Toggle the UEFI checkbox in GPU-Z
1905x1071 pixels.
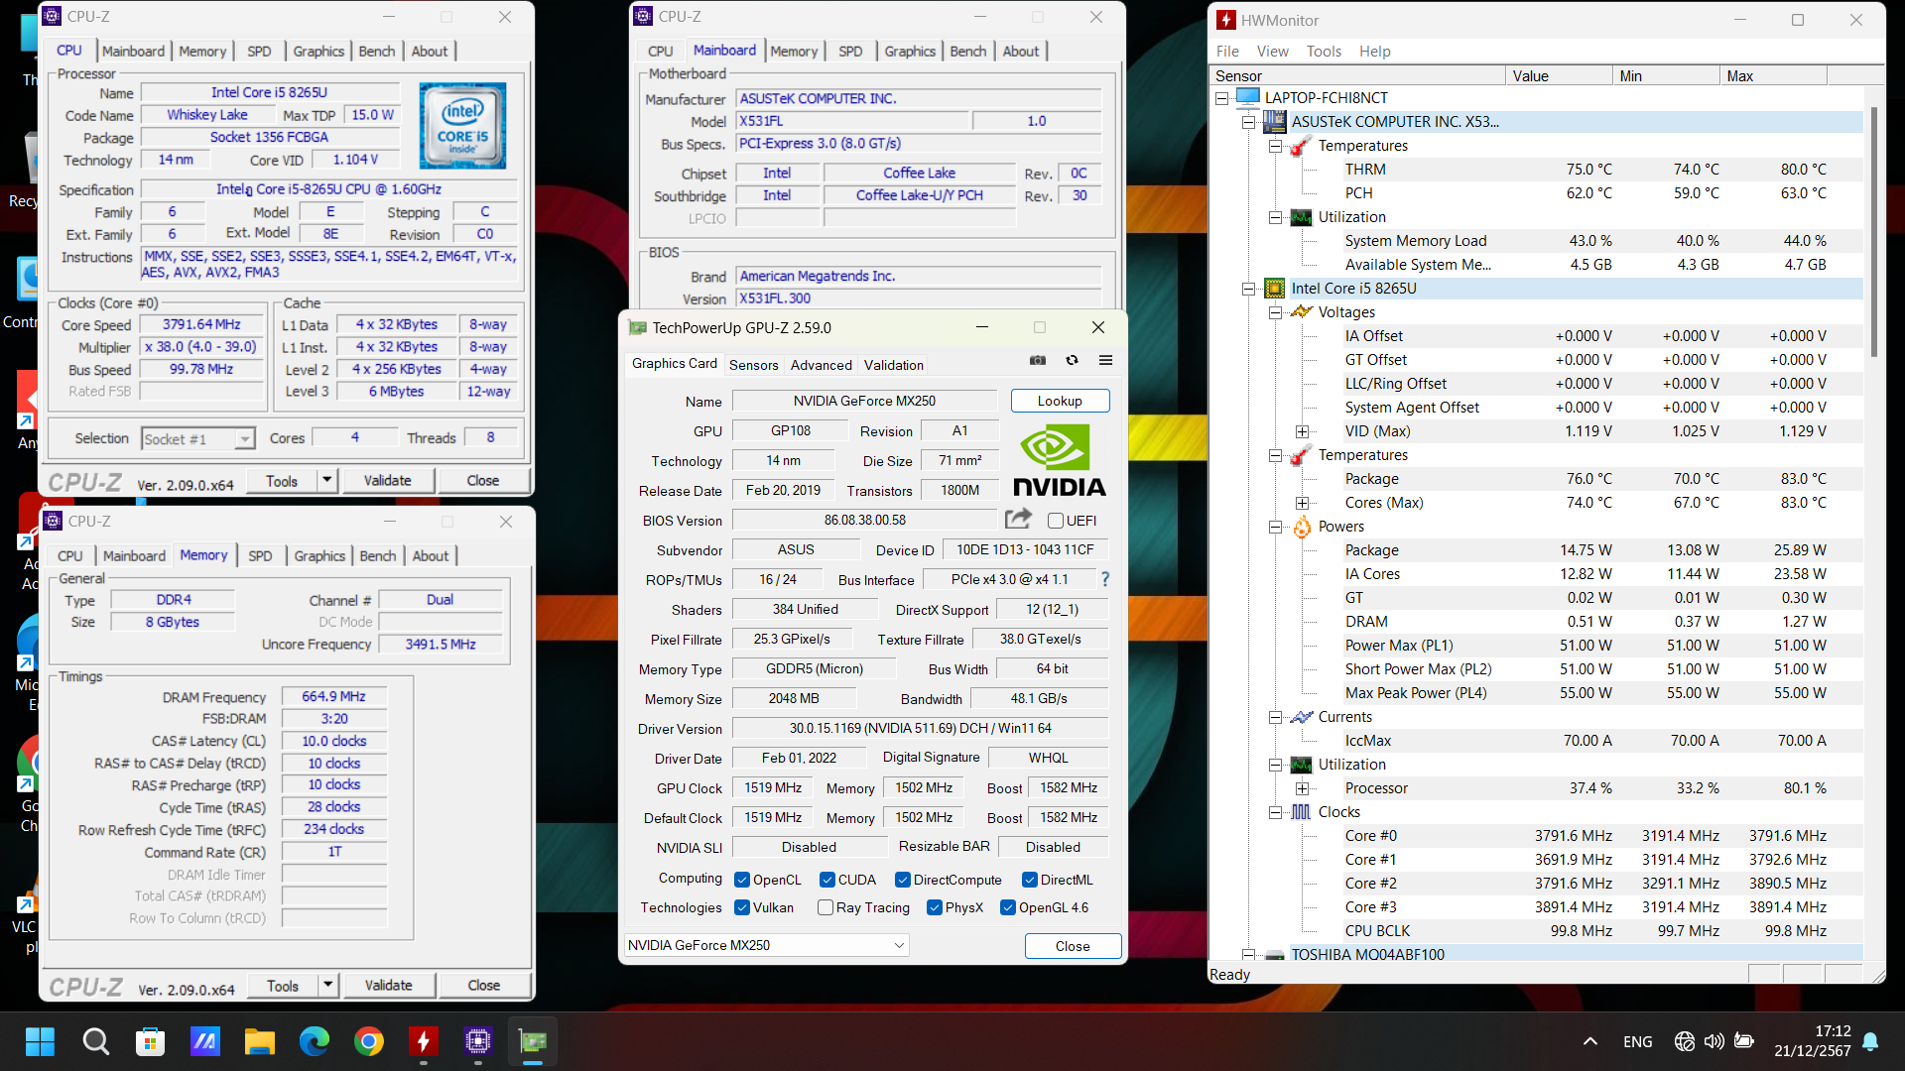1056,521
